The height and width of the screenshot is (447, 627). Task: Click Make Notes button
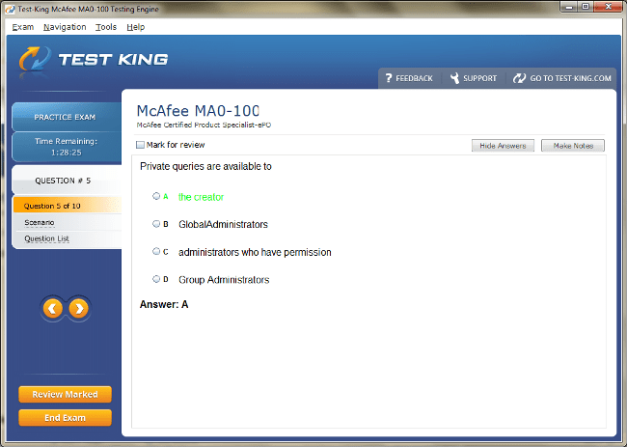tap(573, 146)
